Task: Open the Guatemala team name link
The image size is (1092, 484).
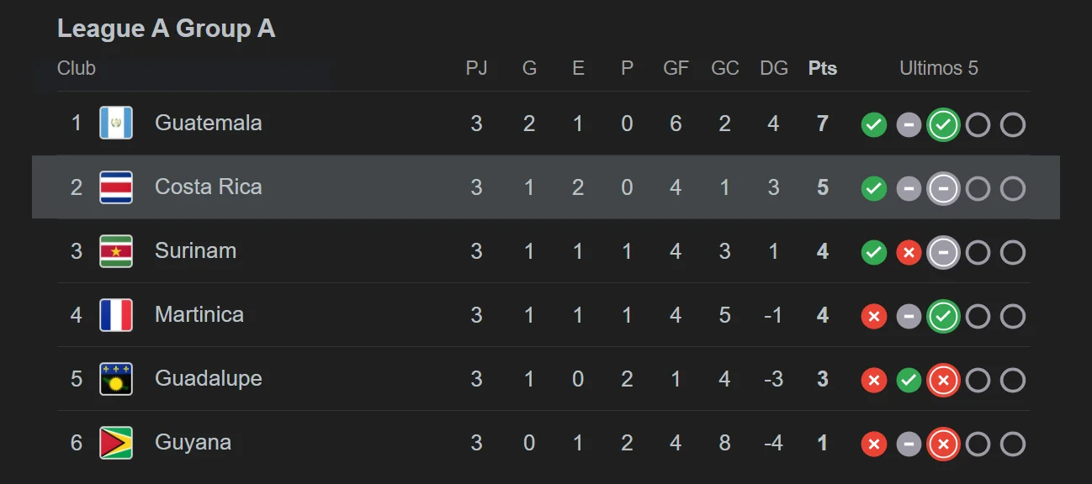Action: 209,123
